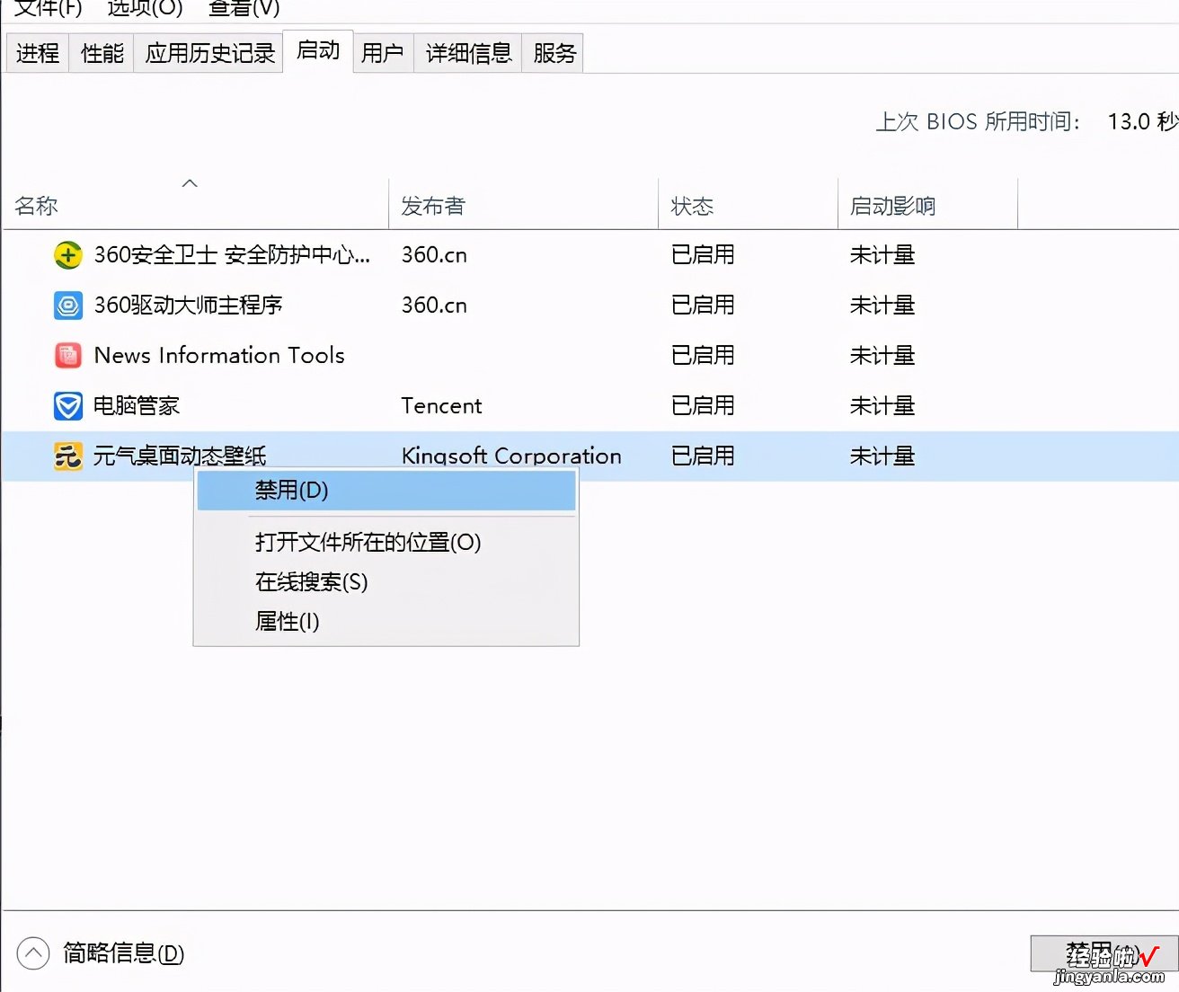Click 已启用 status in News Information Tools row
1179x992 pixels.
click(703, 356)
